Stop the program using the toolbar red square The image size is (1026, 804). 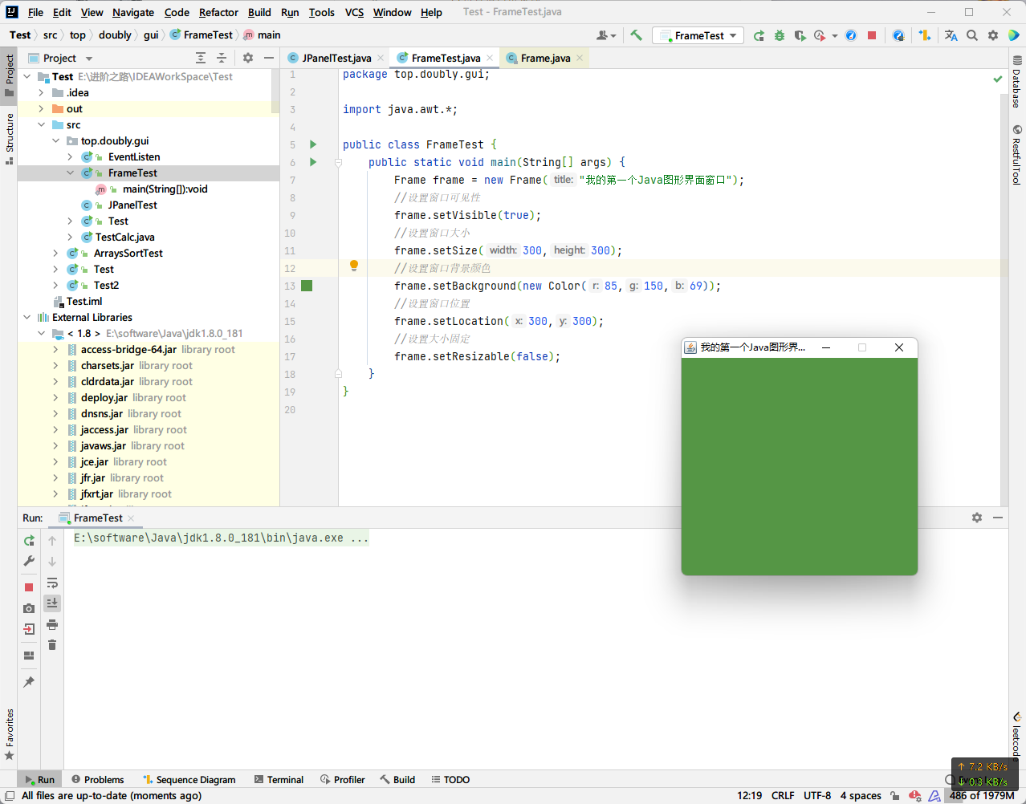coord(872,35)
